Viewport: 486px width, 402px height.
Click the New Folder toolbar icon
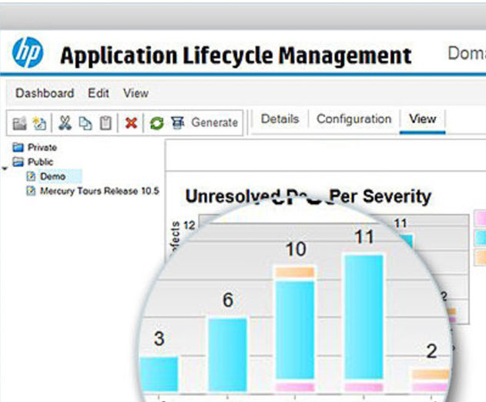point(19,123)
